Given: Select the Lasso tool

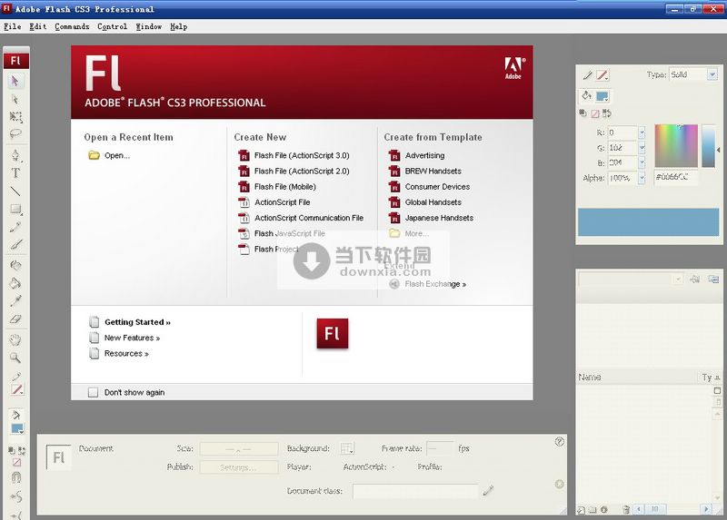Looking at the screenshot, I should point(15,133).
